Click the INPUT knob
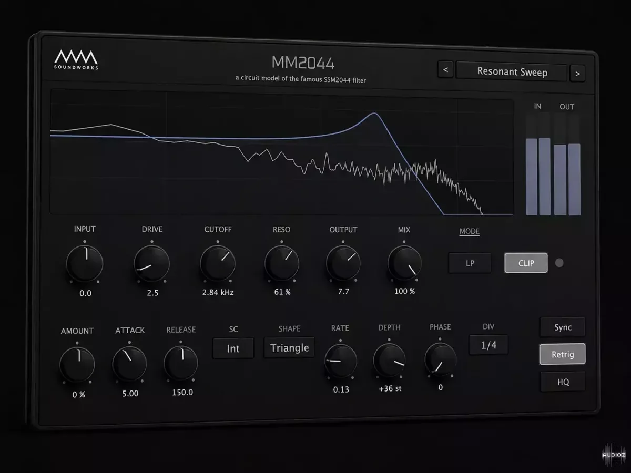This screenshot has width=631, height=473. 85,263
